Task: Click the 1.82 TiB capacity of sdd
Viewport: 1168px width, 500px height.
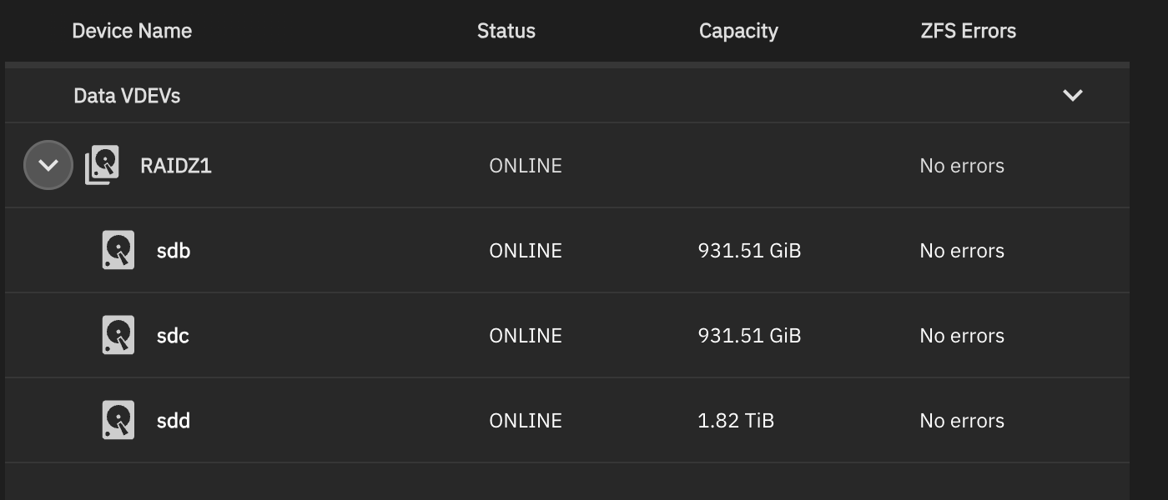Action: tap(736, 421)
